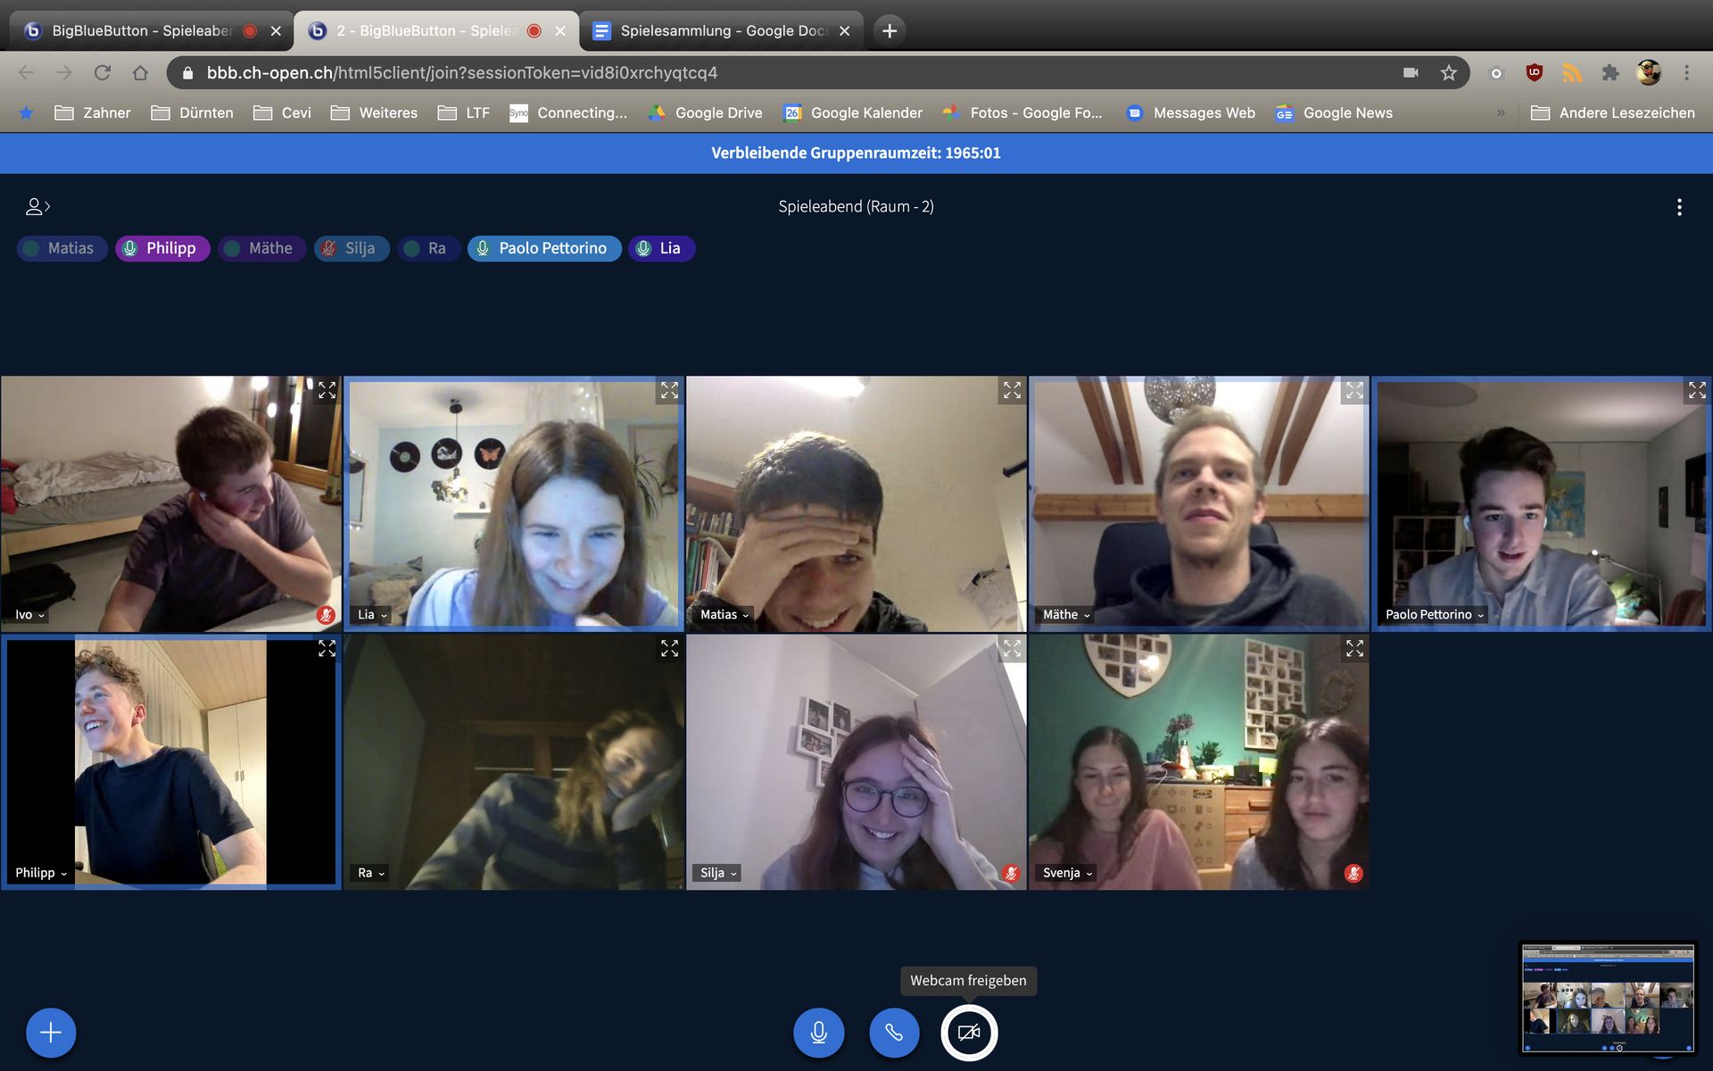1713x1071 pixels.
Task: Toggle webcam sharing button
Action: coord(969,1033)
